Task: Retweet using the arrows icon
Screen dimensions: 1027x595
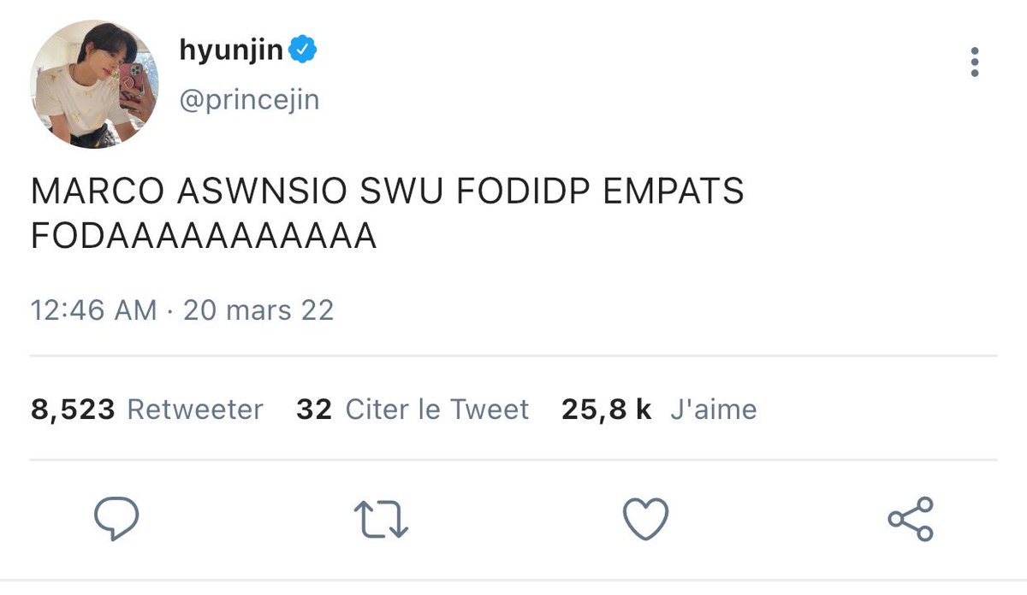Action: tap(381, 519)
